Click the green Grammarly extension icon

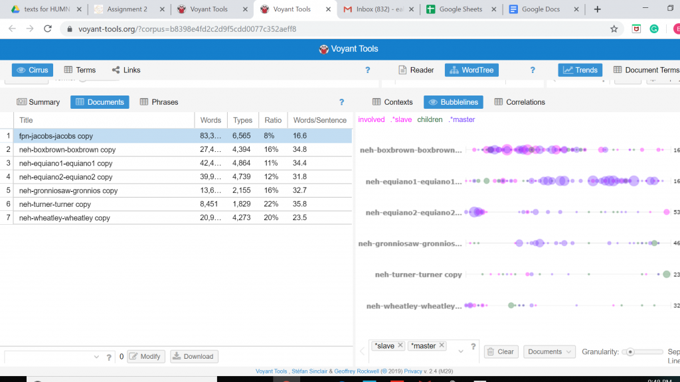click(x=654, y=29)
